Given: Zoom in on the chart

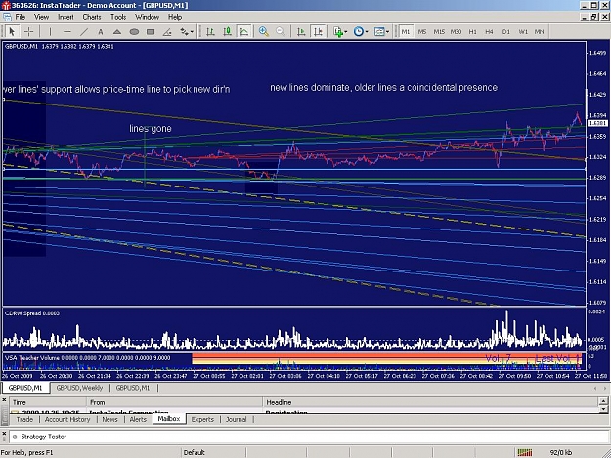Looking at the screenshot, I should pos(264,31).
